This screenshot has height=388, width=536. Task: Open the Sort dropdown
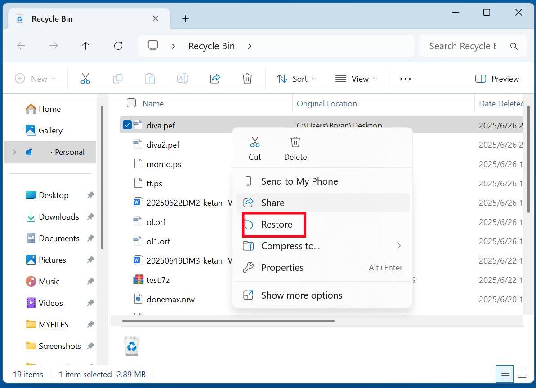click(296, 79)
